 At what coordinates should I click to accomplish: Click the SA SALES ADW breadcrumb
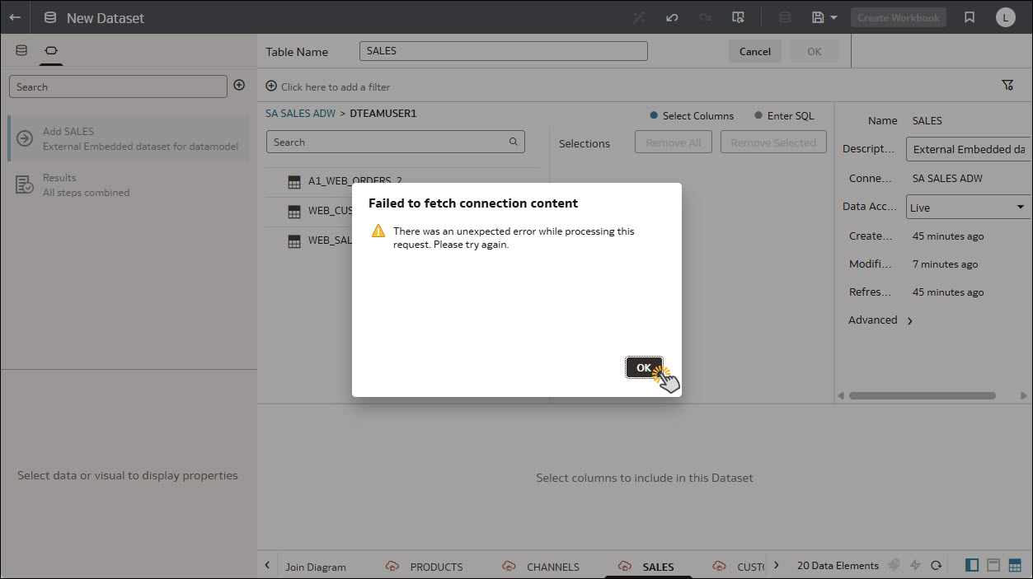pyautogui.click(x=300, y=114)
